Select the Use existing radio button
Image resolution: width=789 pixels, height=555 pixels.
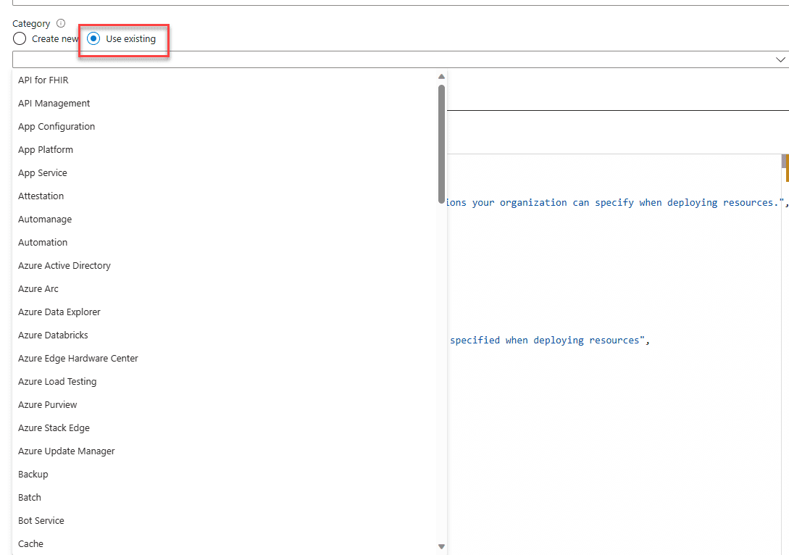click(x=93, y=38)
